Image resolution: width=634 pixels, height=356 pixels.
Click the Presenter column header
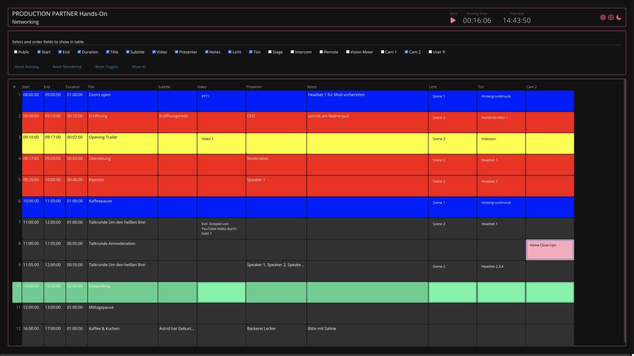254,87
